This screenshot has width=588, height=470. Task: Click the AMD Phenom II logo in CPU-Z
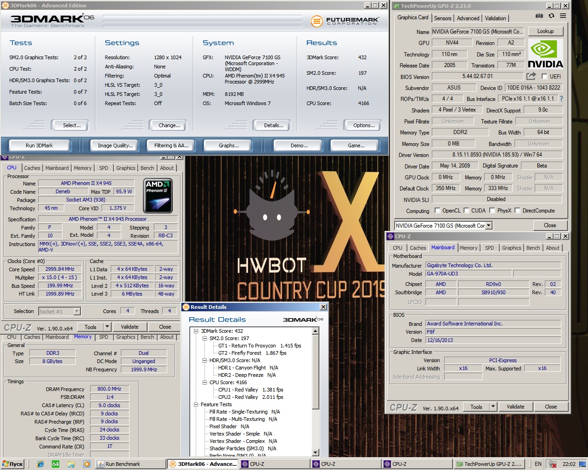pyautogui.click(x=158, y=196)
